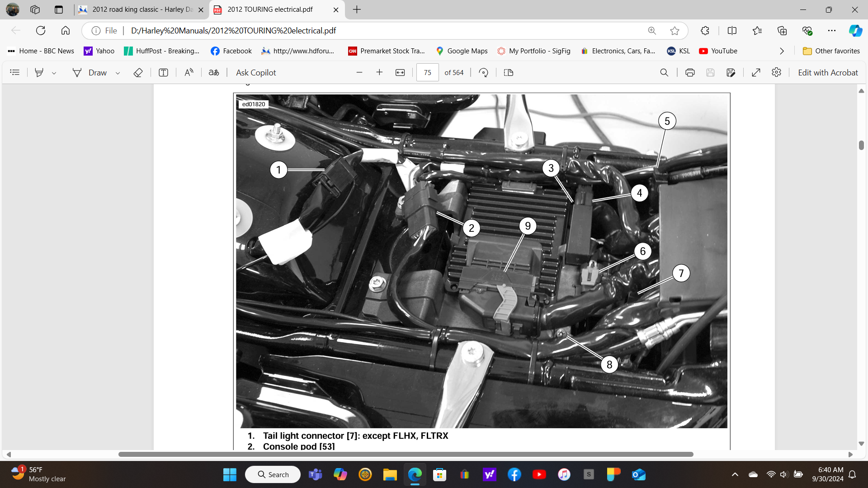Screen dimensions: 868x488
Task: Toggle Fit to width view
Action: point(400,72)
